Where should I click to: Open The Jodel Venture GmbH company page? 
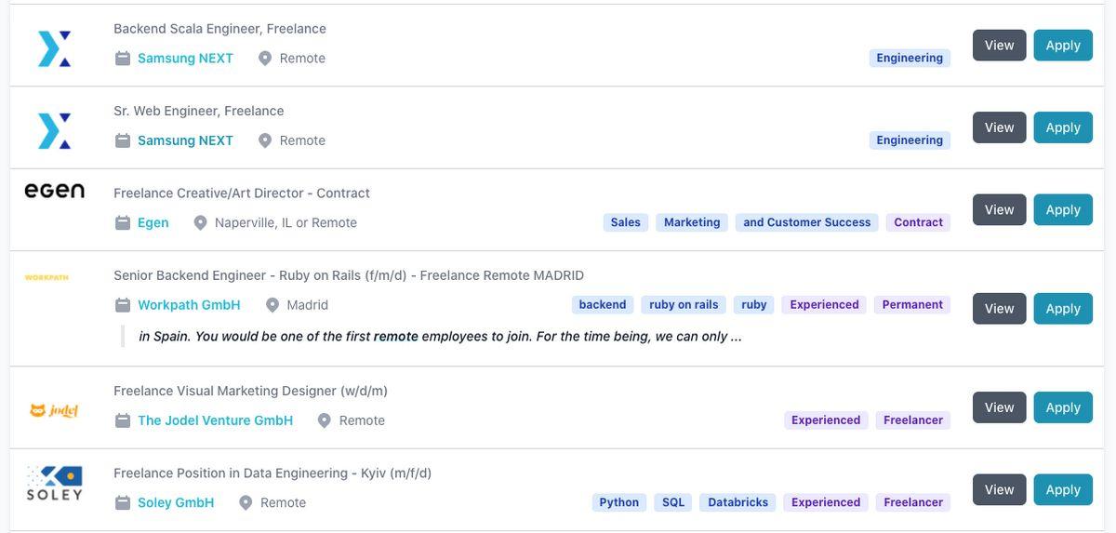point(215,420)
